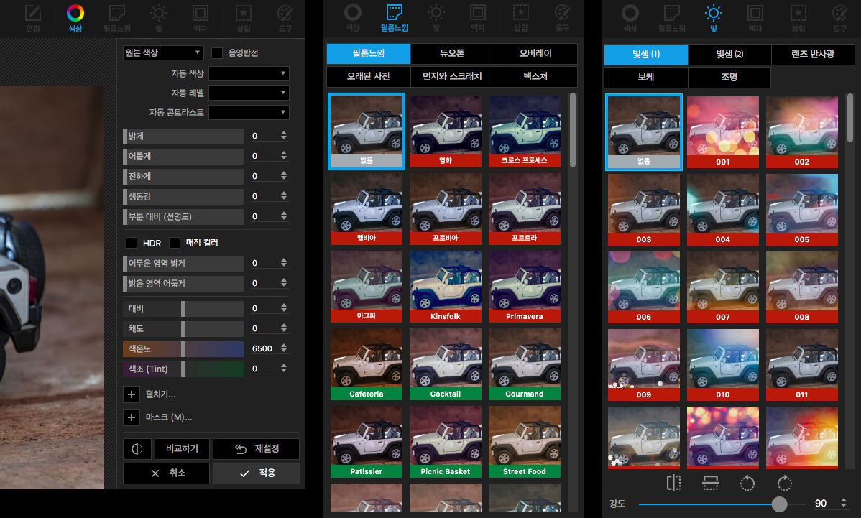Flip the light leak vertically
The width and height of the screenshot is (861, 518).
coord(711,483)
